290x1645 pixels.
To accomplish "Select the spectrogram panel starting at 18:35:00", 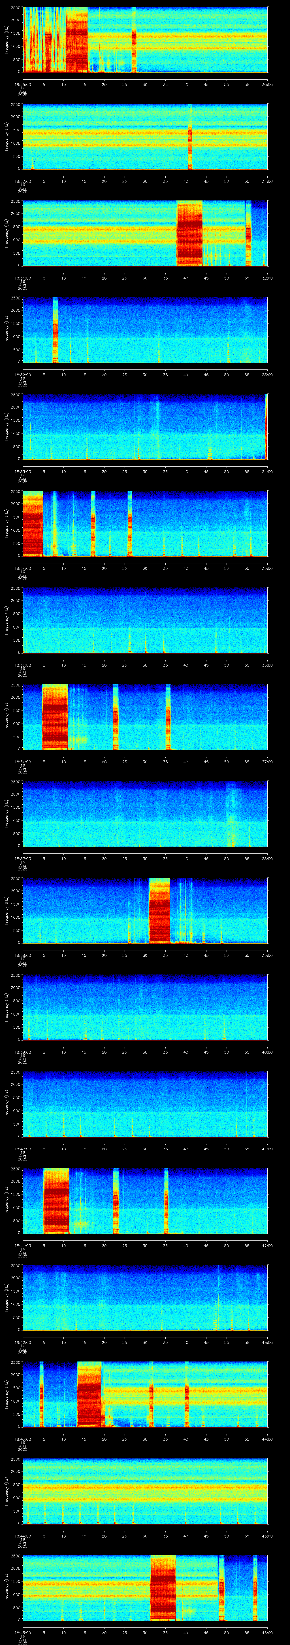I will pyautogui.click(x=145, y=620).
